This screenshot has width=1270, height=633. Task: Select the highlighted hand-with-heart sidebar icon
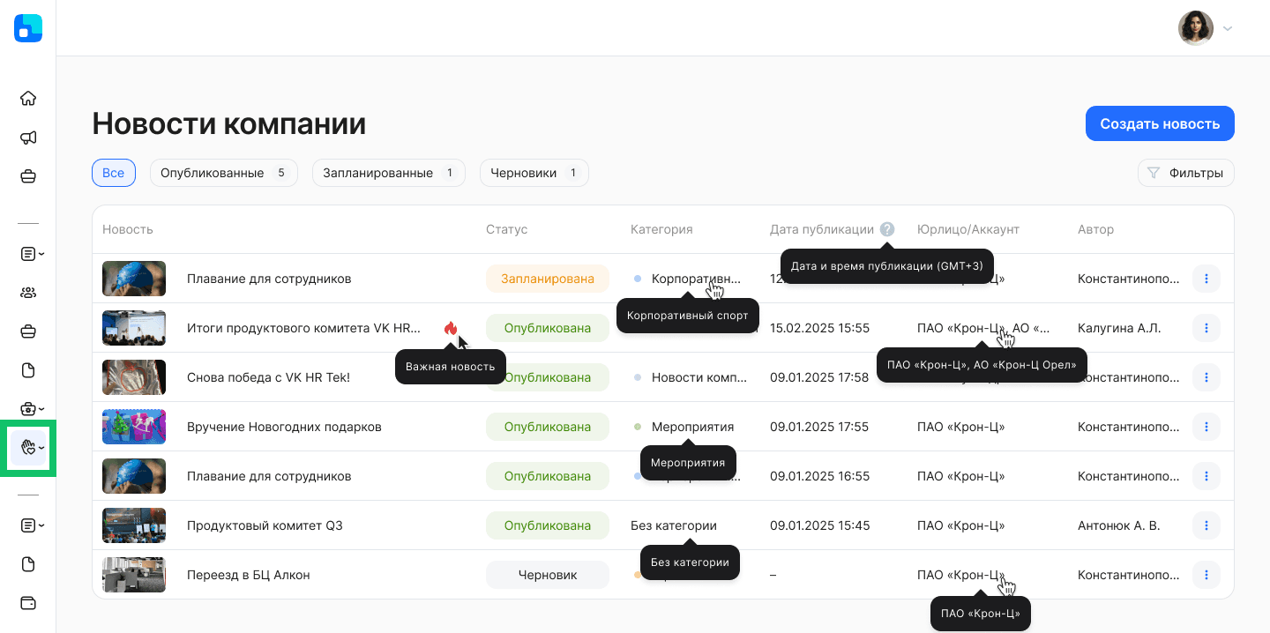click(x=27, y=449)
